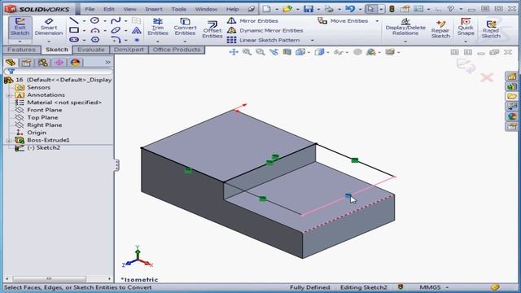Screen dimensions: 521x293
Task: Click the red X cancel sketch icon
Action: [x=487, y=78]
